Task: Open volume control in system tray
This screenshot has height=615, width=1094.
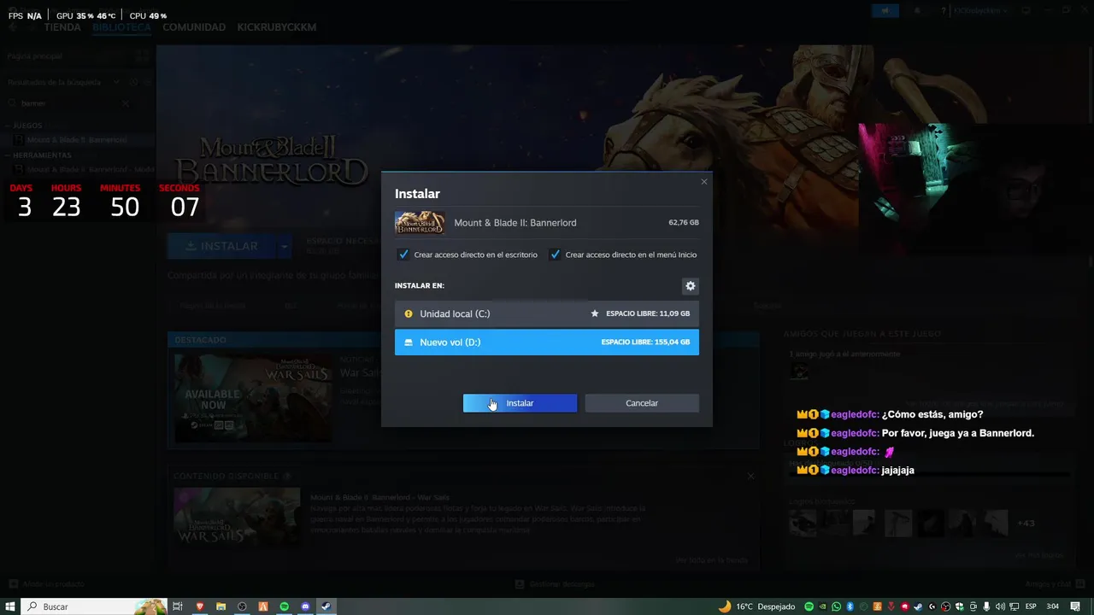Action: [x=1000, y=606]
